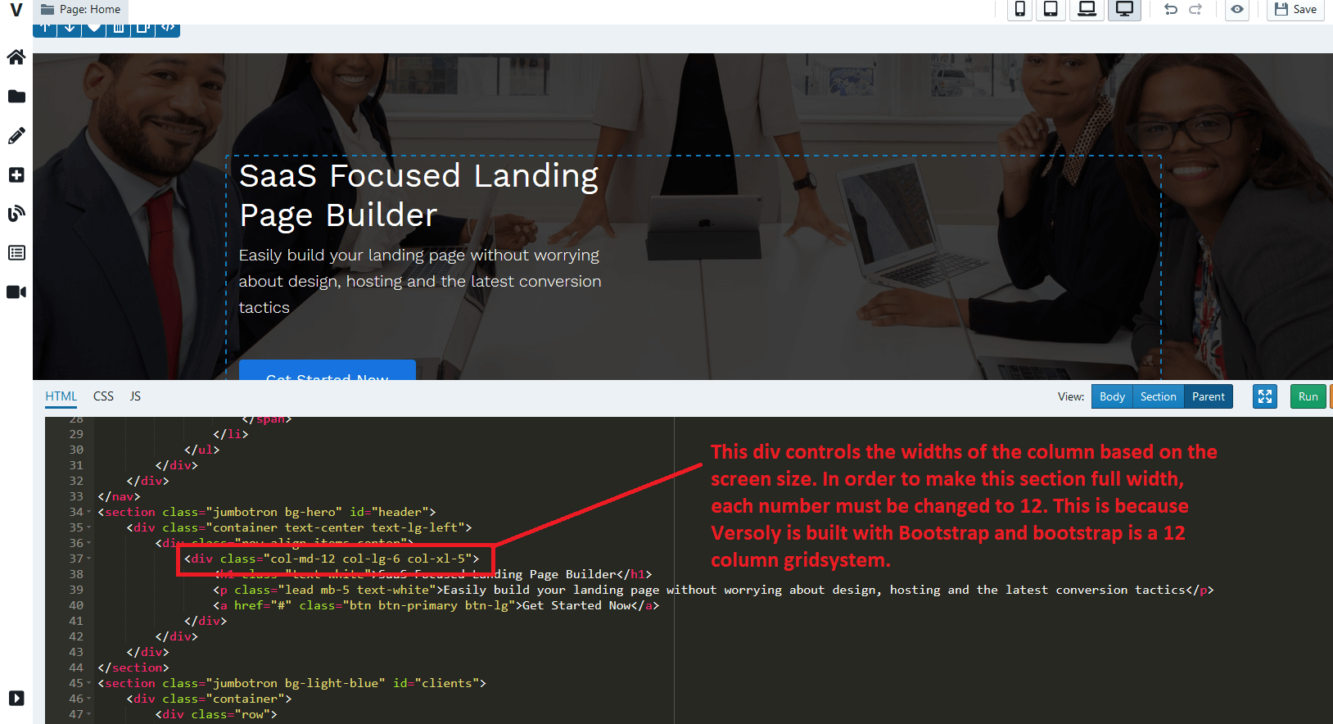Click the lead mb-5 paragraph code on line 39

click(x=714, y=590)
